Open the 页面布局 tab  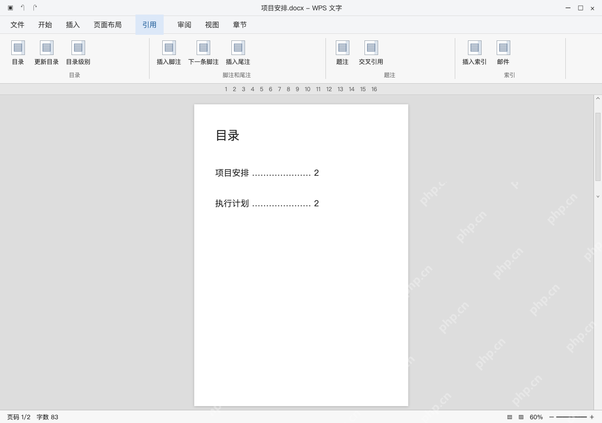coord(108,25)
